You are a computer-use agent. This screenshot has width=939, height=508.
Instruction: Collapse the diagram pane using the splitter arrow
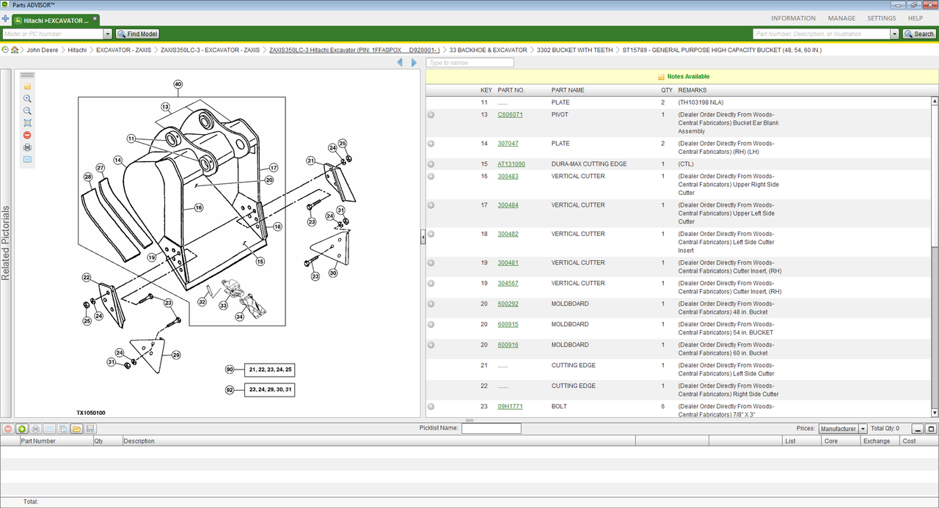[423, 237]
